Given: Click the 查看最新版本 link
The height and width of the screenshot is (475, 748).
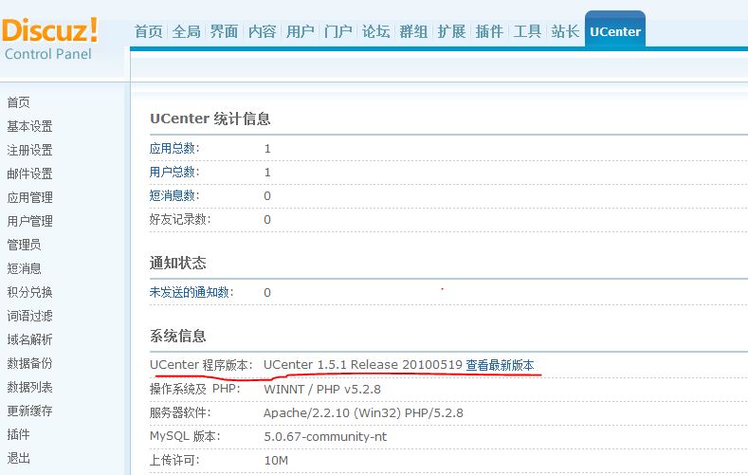Looking at the screenshot, I should [x=500, y=365].
